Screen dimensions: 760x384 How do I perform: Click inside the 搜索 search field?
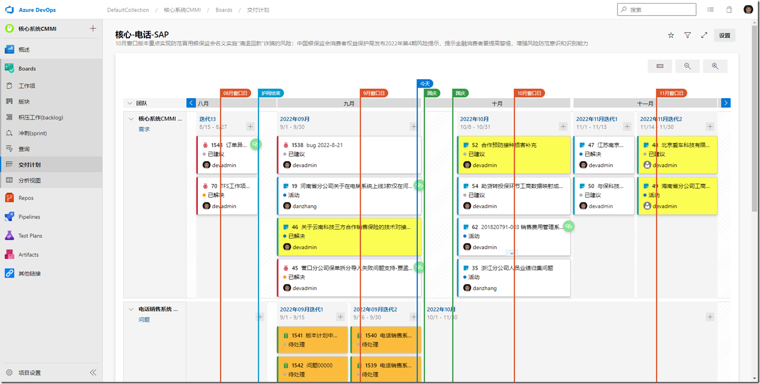657,9
